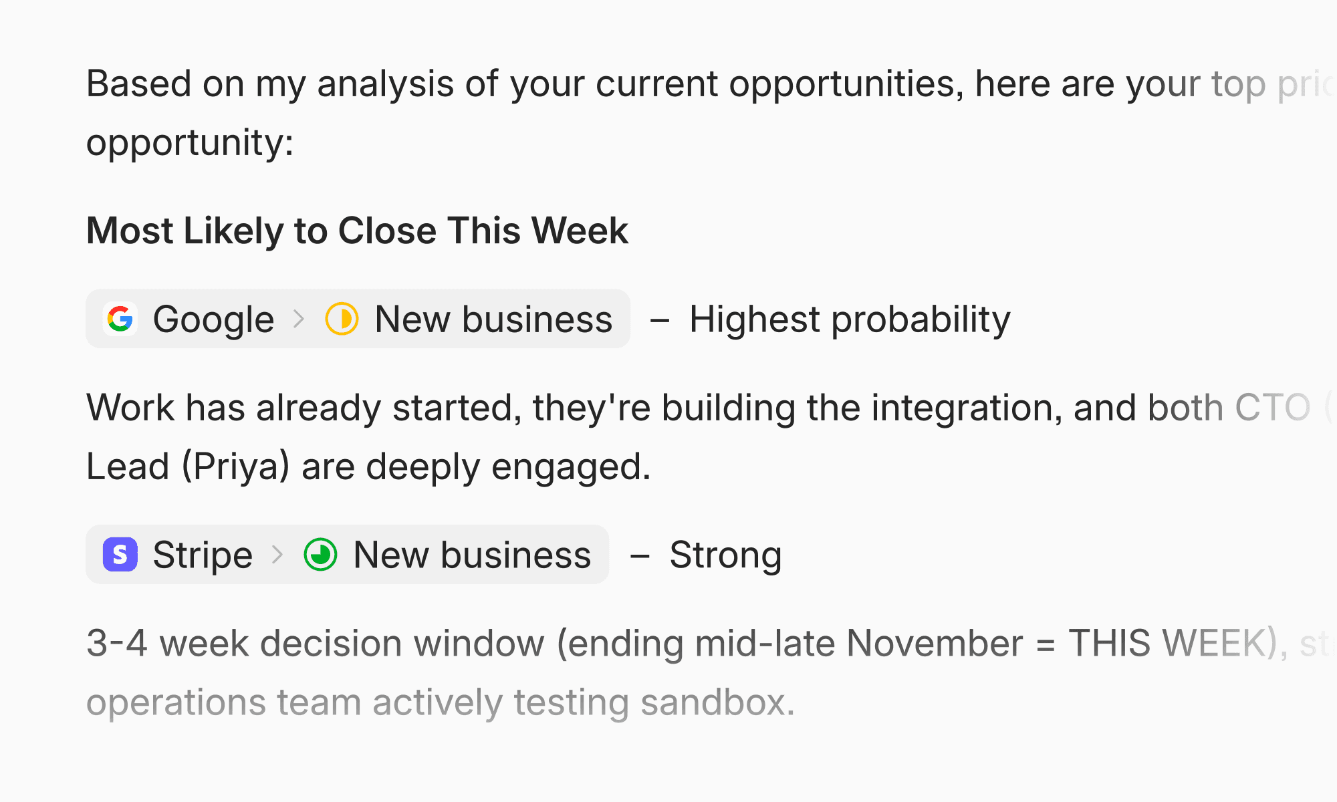
Task: Click the chevron after Stripe
Action: click(x=277, y=555)
